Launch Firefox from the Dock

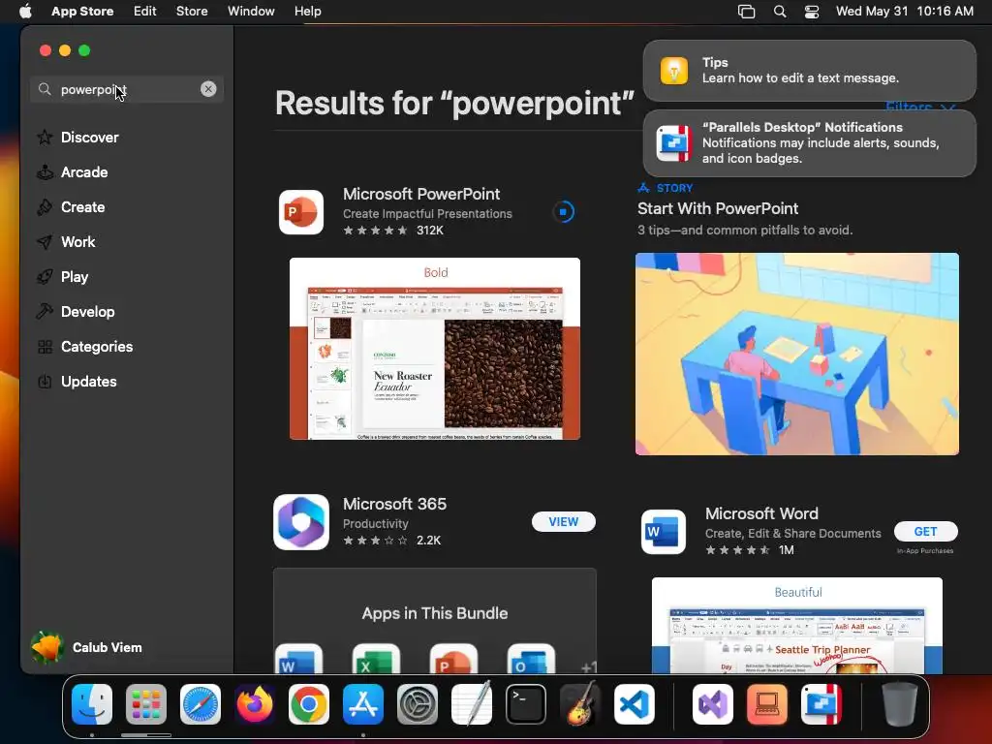coord(255,704)
